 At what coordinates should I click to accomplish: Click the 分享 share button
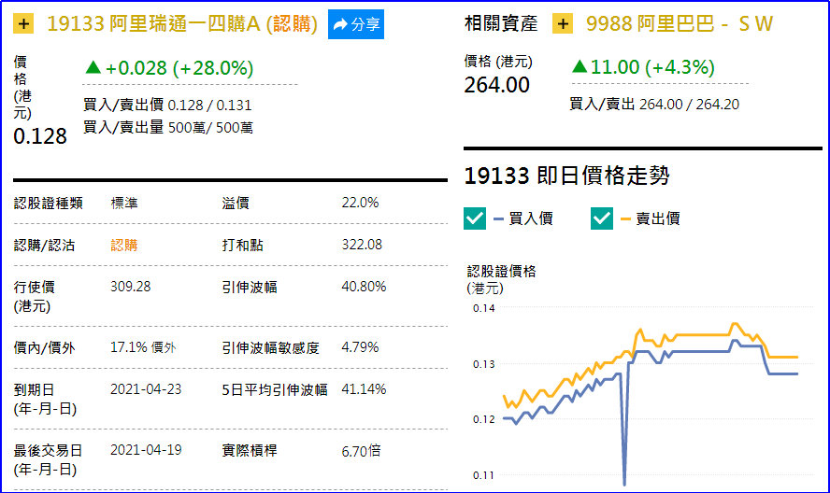pos(356,24)
